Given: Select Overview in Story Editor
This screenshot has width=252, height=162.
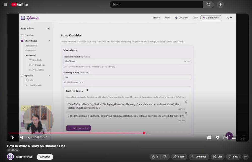Looking at the screenshot, I should pyautogui.click(x=29, y=35).
